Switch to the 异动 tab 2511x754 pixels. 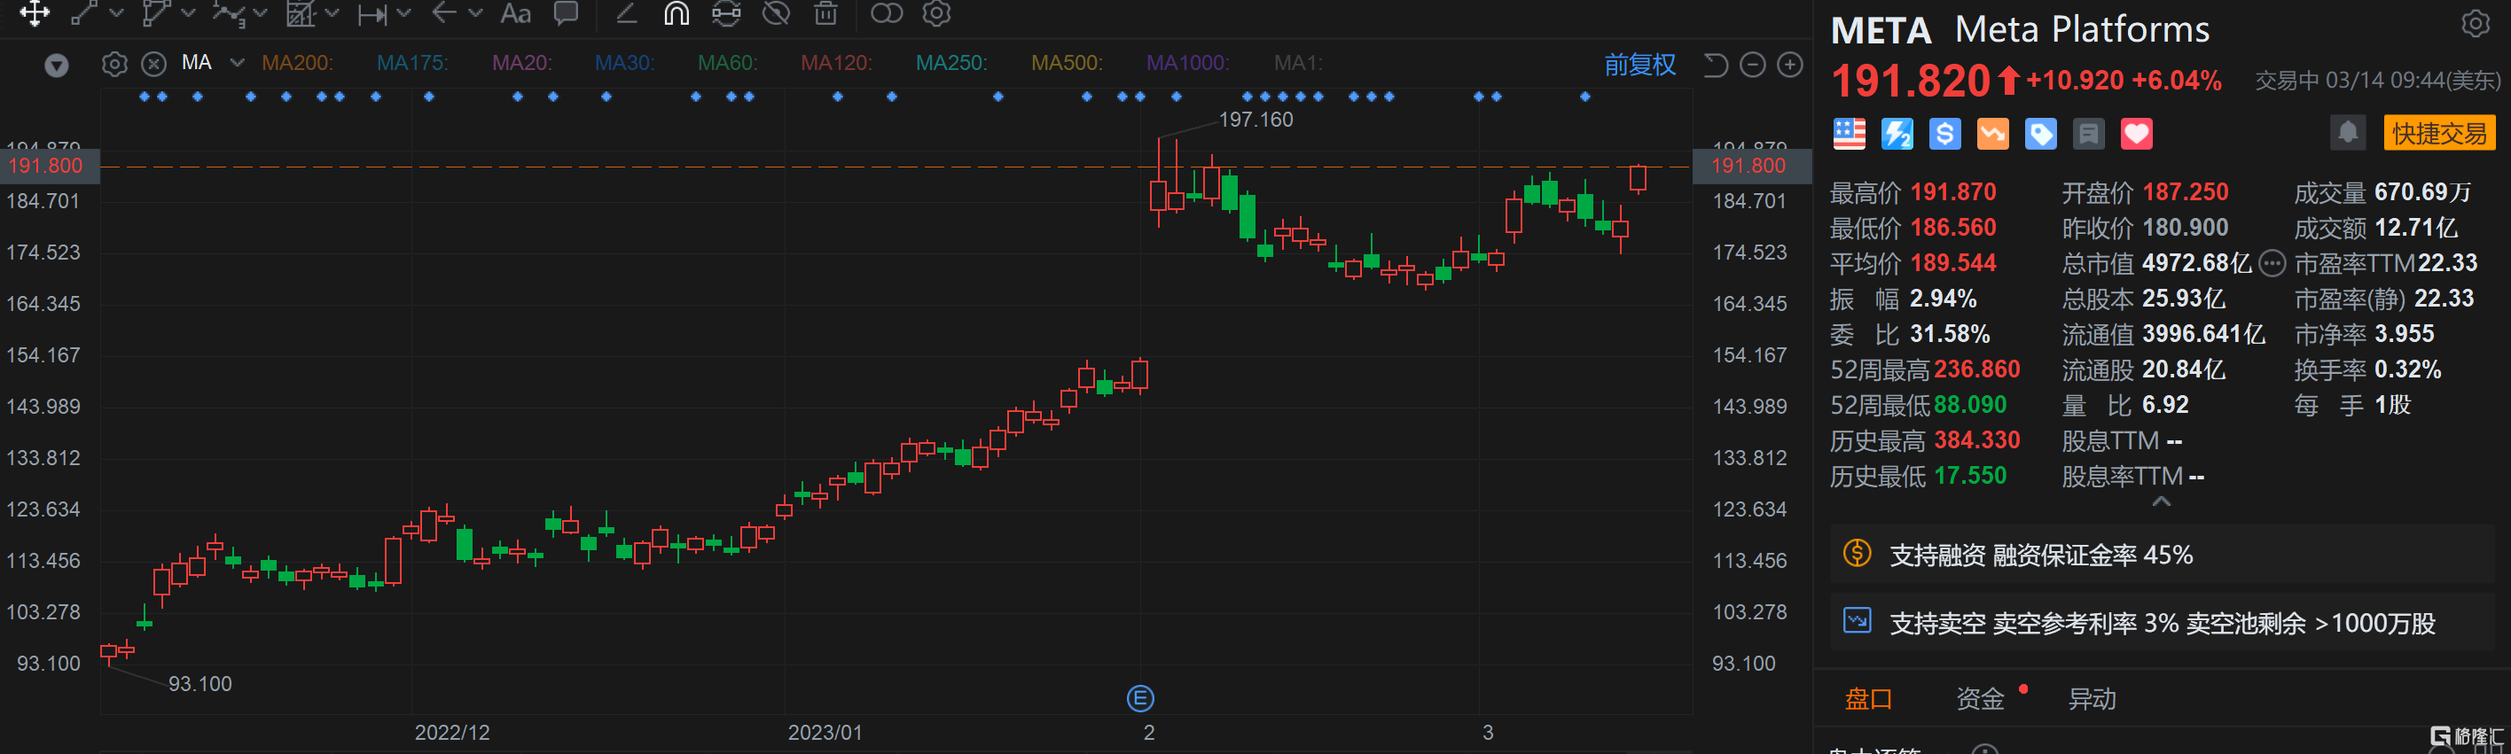(2091, 698)
